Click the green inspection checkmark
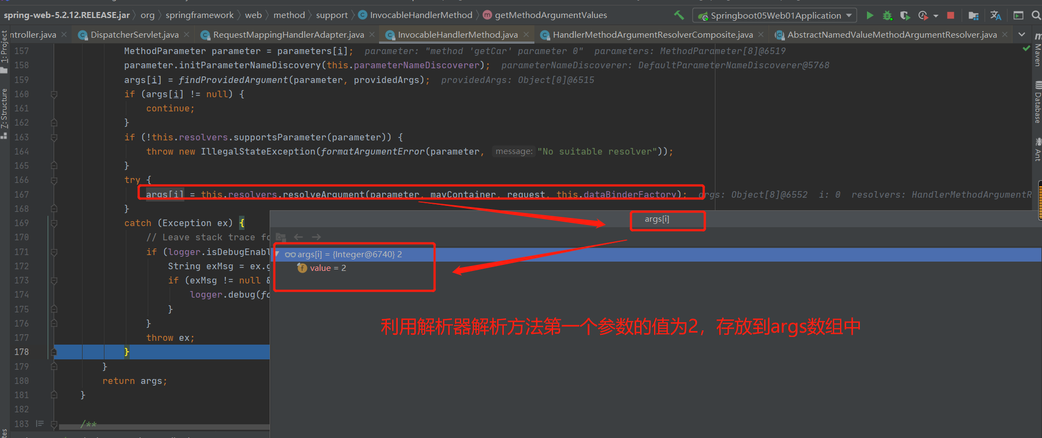The height and width of the screenshot is (438, 1042). (1026, 49)
